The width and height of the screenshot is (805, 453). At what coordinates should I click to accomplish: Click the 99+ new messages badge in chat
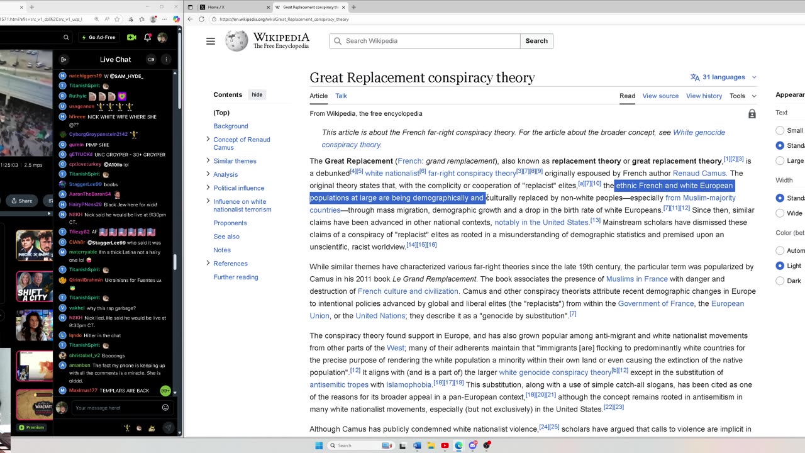pyautogui.click(x=165, y=391)
